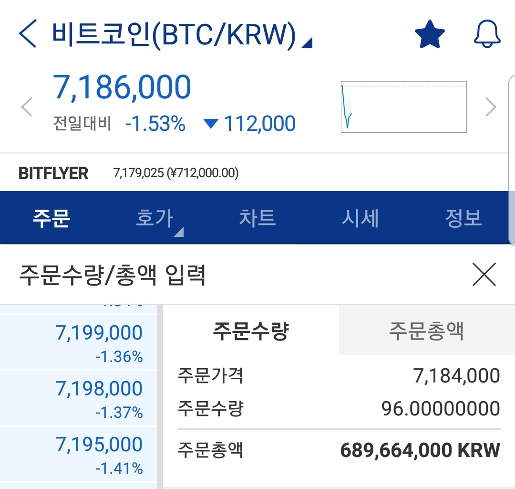The width and height of the screenshot is (515, 489).
Task: Switch to the 주문총액 input mode tab
Action: pos(427,330)
